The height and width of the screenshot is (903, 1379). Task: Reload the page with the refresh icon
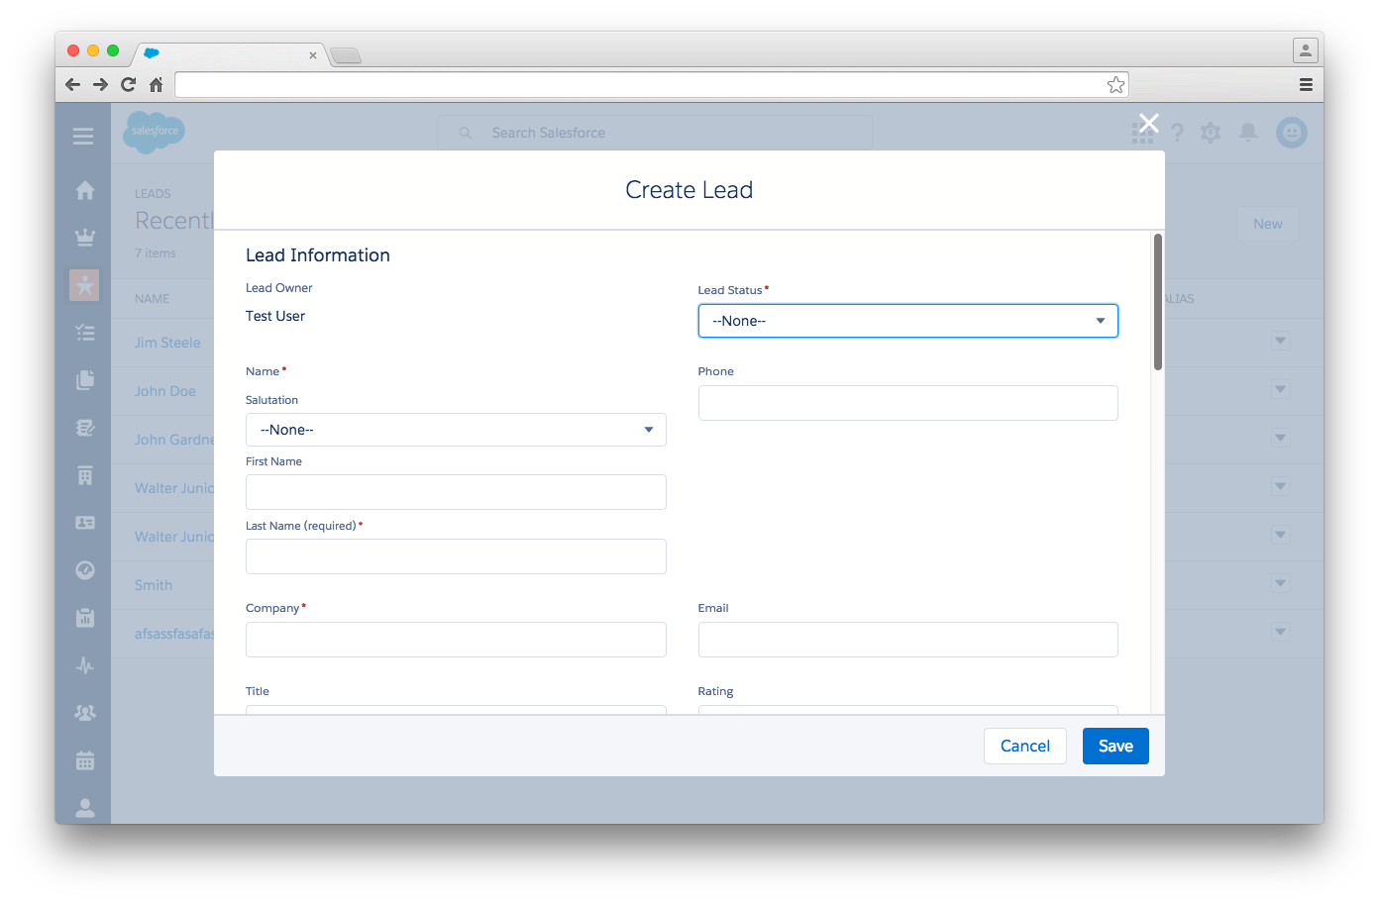click(128, 84)
